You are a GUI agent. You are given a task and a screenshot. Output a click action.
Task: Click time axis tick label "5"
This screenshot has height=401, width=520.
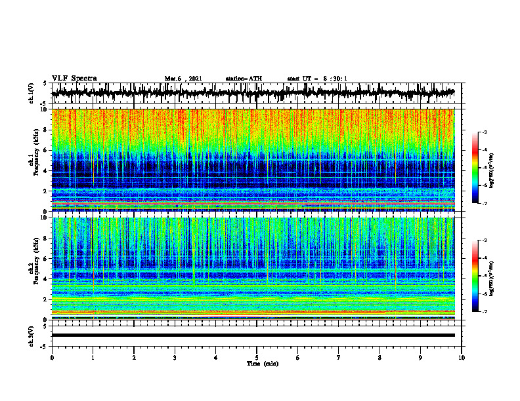pyautogui.click(x=257, y=358)
